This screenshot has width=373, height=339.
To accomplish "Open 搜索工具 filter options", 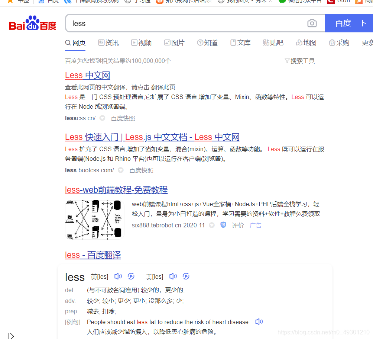I will pyautogui.click(x=300, y=61).
